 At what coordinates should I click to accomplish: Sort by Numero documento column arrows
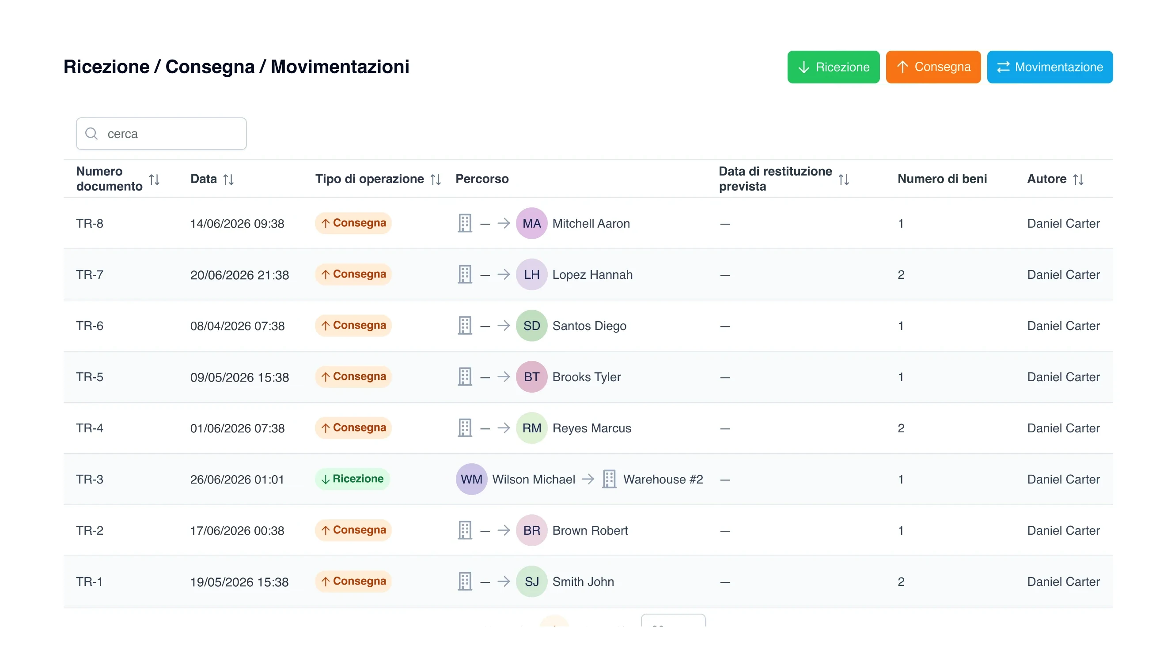154,180
